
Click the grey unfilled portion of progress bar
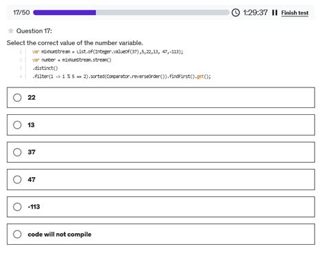162,12
